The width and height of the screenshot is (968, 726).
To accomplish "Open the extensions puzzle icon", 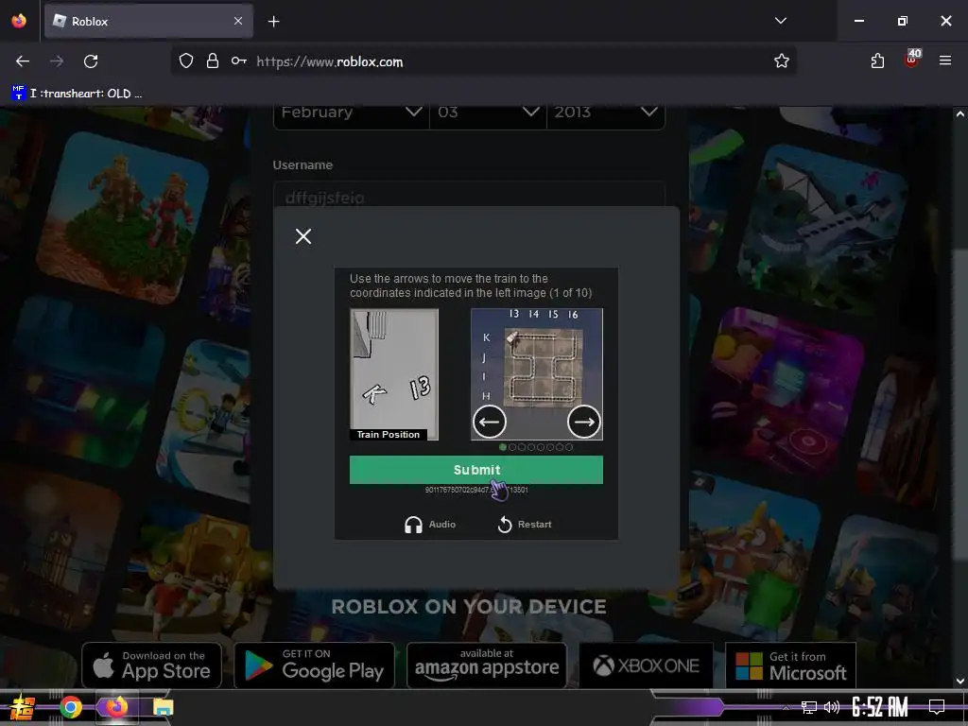I will (877, 61).
